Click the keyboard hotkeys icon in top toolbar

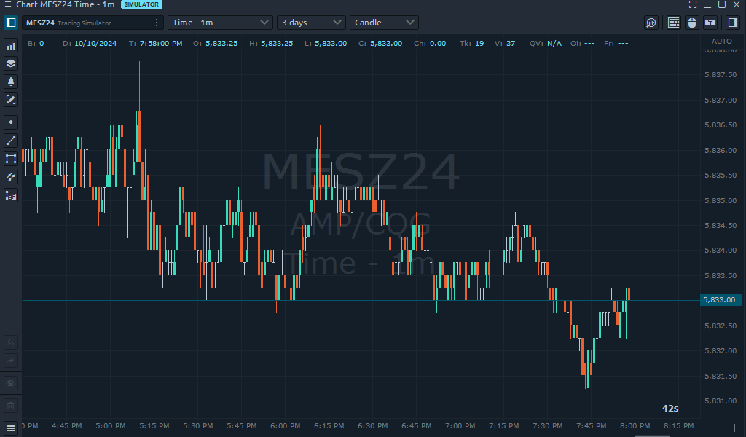673,23
